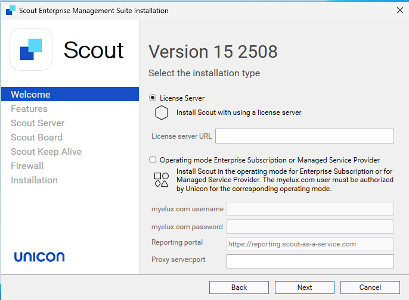Click the Scout logo icon
The image size is (409, 300).
[x=31, y=49]
